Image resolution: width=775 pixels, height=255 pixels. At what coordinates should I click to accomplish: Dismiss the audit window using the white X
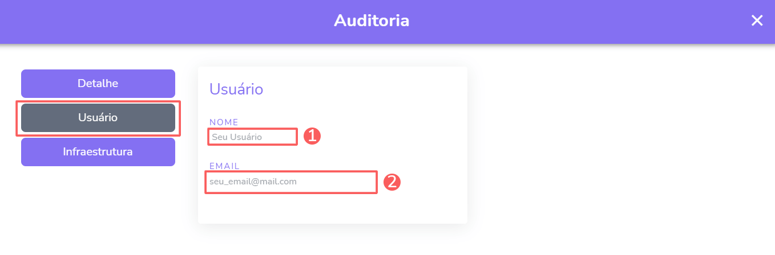757,21
